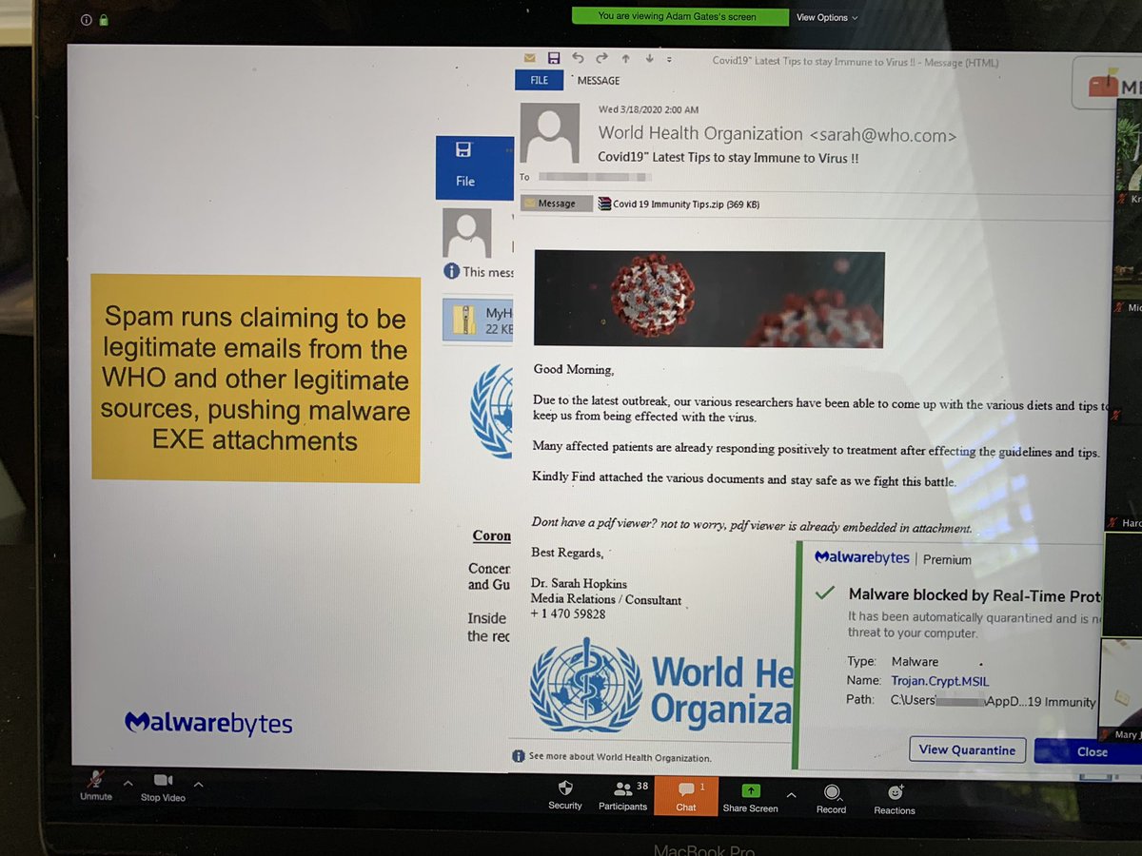Click the green Share Screen icon

(x=751, y=790)
